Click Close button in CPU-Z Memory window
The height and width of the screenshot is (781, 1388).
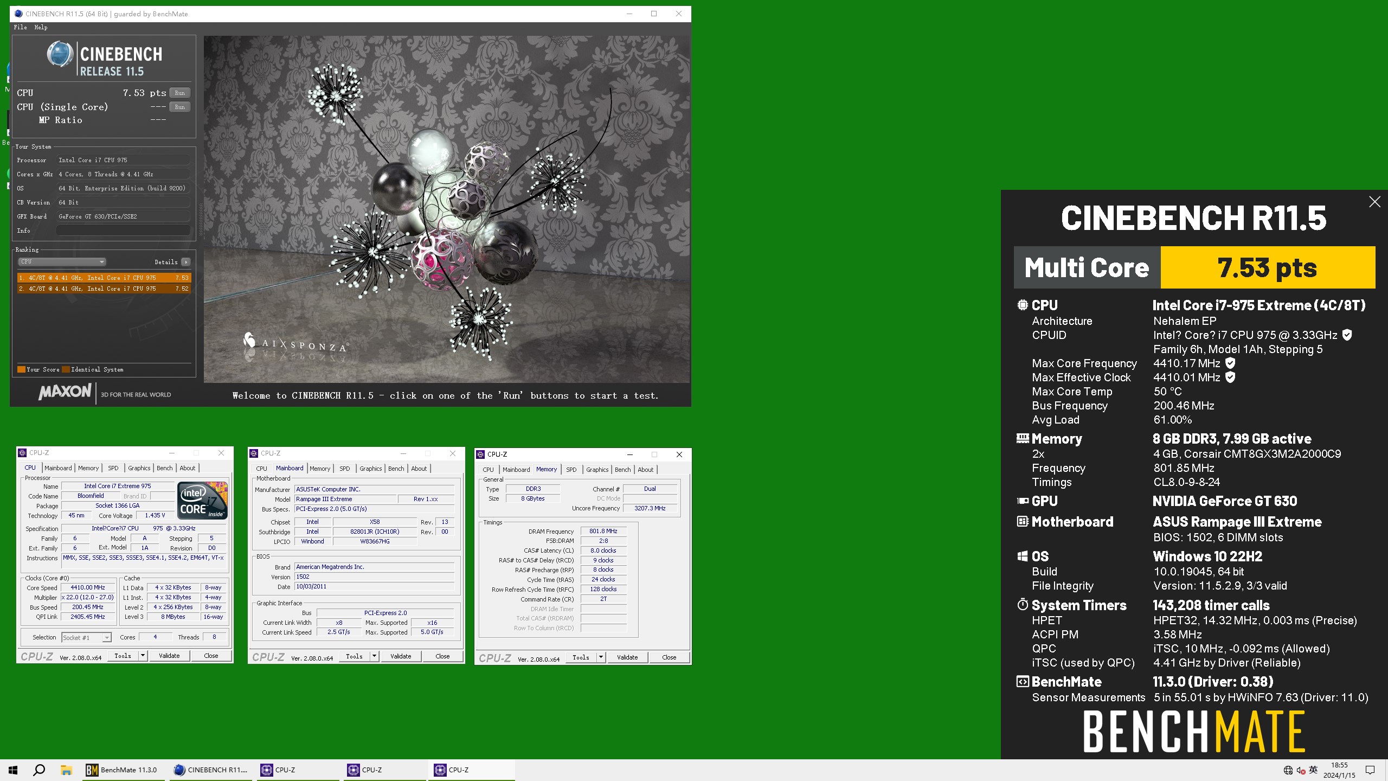click(x=669, y=657)
